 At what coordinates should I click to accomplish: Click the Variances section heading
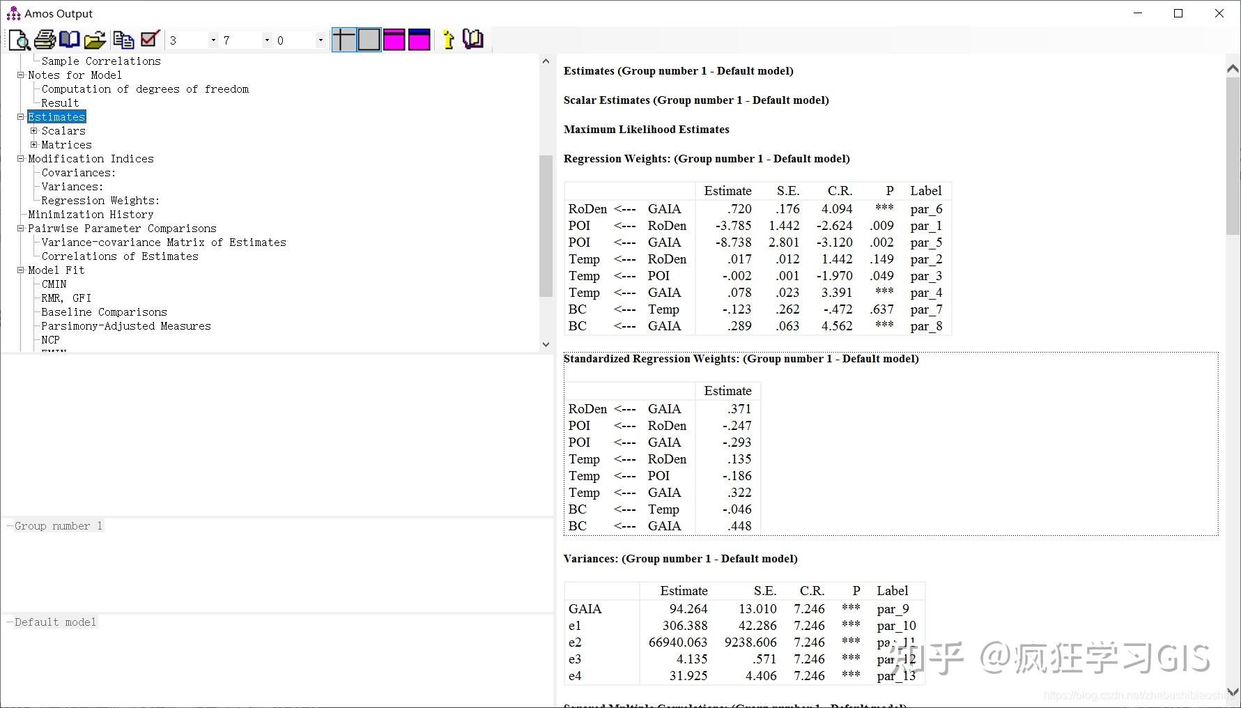(x=680, y=559)
